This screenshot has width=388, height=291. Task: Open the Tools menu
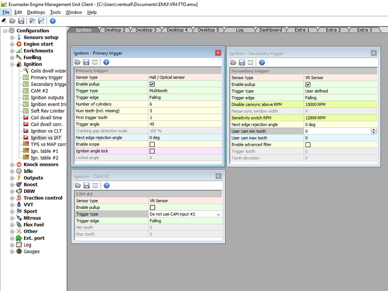tap(55, 12)
